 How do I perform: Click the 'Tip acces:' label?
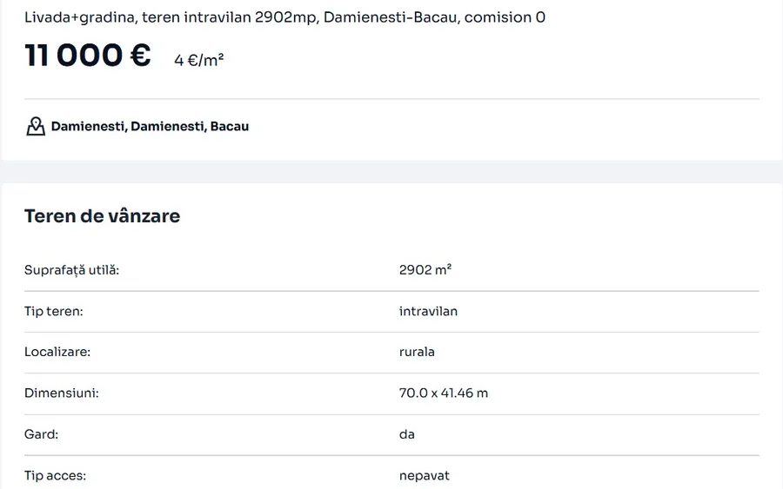click(x=55, y=475)
